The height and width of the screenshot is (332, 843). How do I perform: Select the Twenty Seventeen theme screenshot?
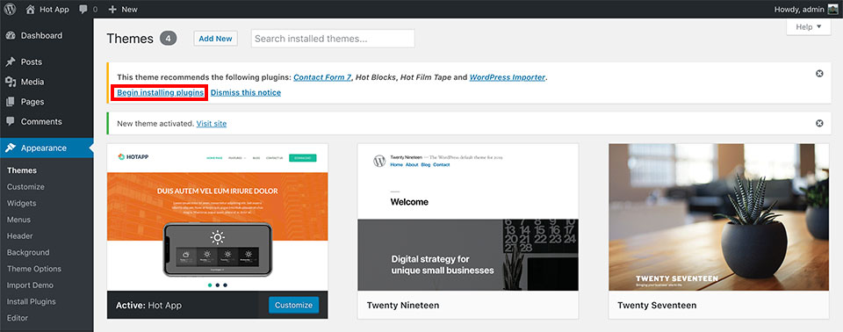pyautogui.click(x=719, y=218)
